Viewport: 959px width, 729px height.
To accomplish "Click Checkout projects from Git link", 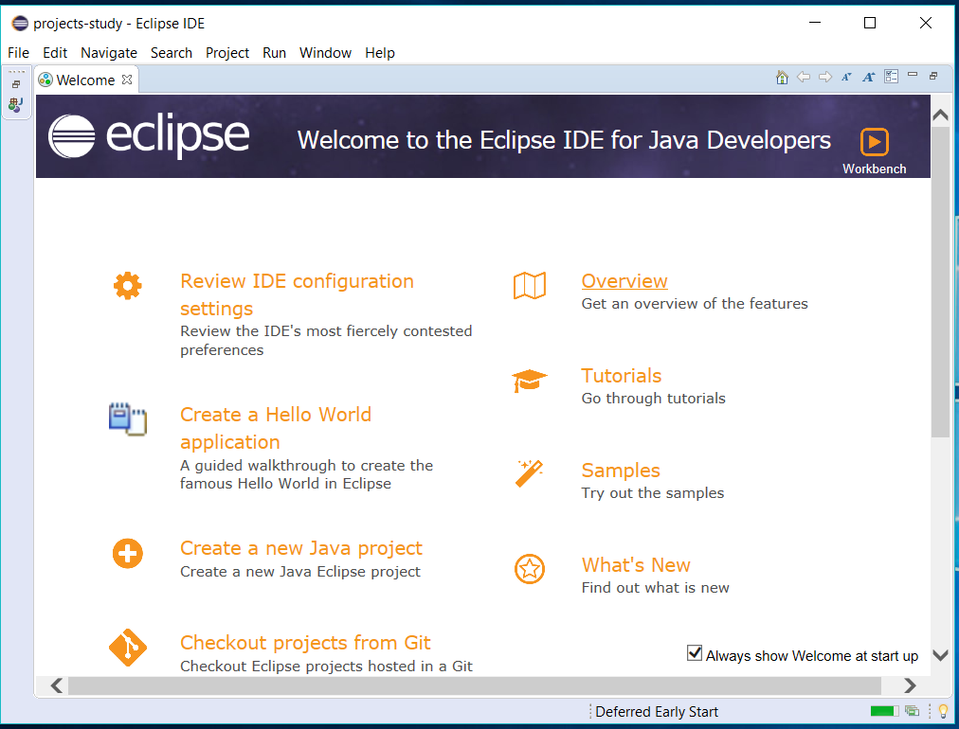I will [305, 643].
